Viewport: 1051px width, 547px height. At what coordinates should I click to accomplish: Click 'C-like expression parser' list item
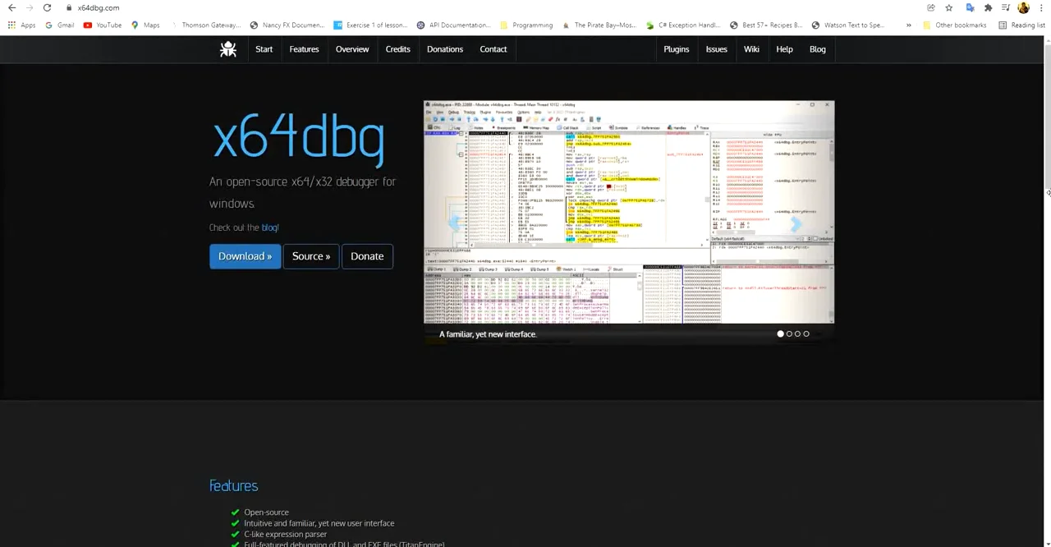pos(285,535)
